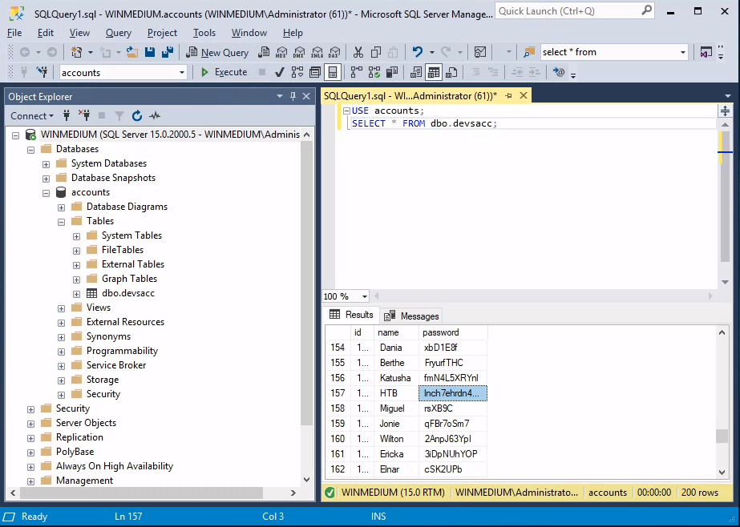Click the Parse query checkmark icon
Viewport: 740px width, 527px height.
coord(280,72)
